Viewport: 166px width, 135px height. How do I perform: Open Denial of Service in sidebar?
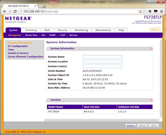pyautogui.click(x=18, y=53)
